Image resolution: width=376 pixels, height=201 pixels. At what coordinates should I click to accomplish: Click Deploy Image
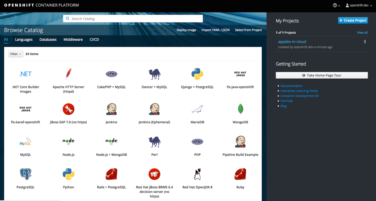[x=186, y=30]
